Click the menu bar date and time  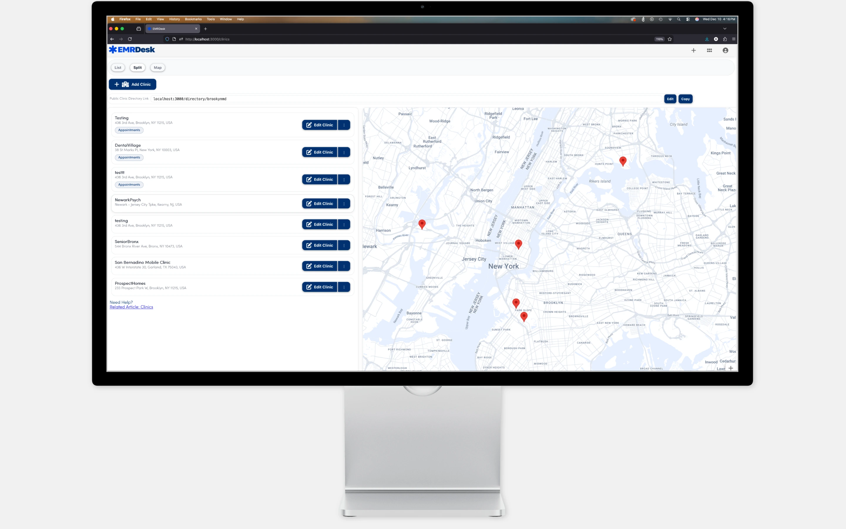[719, 19]
